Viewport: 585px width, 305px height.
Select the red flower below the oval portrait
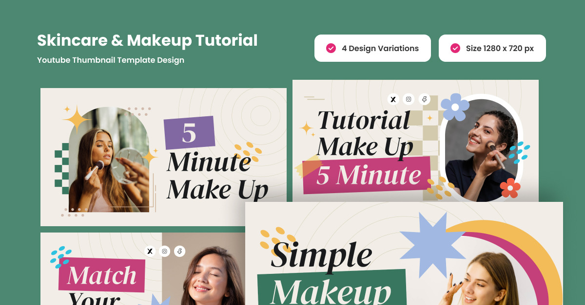click(510, 188)
